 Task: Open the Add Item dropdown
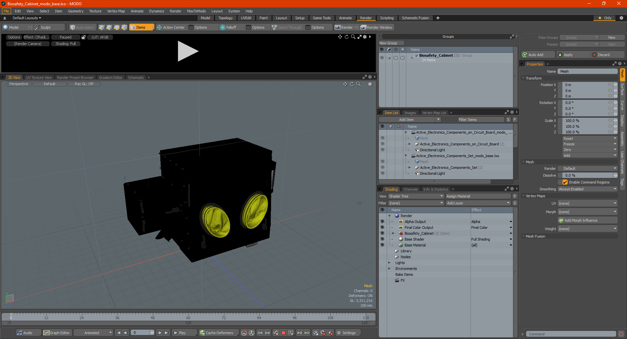click(439, 120)
